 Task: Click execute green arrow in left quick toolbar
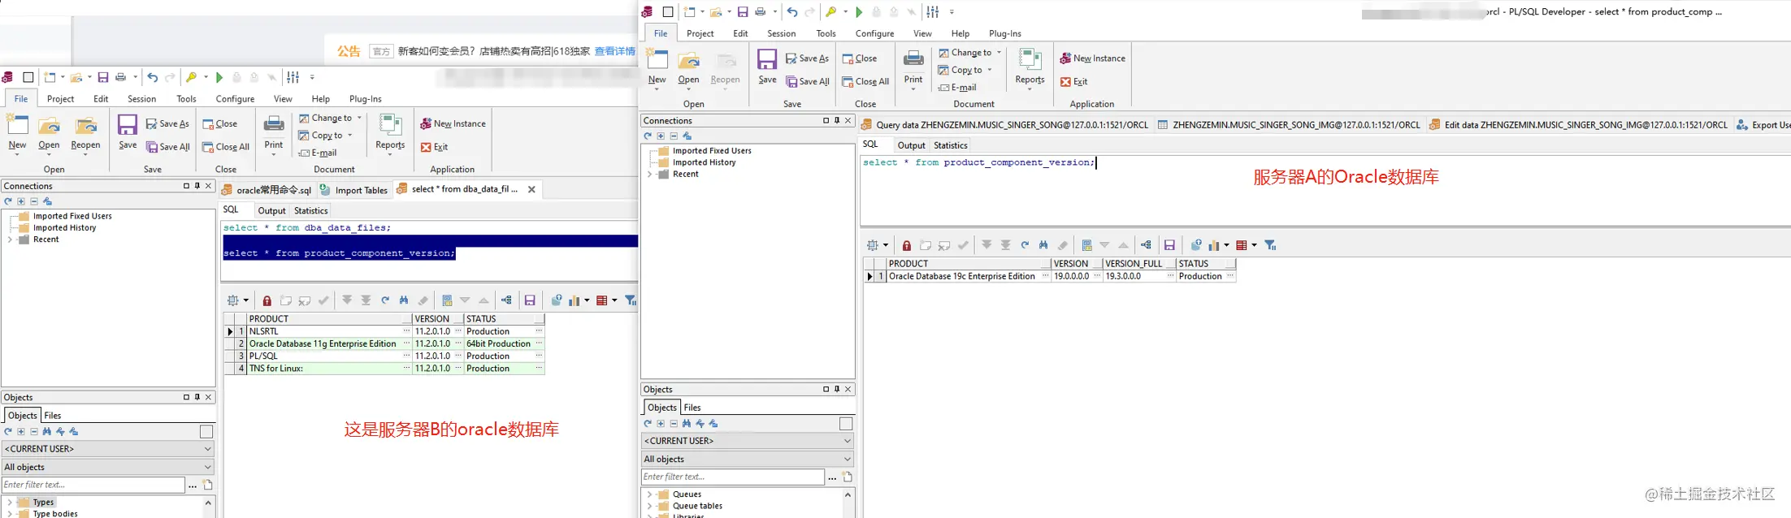219,77
